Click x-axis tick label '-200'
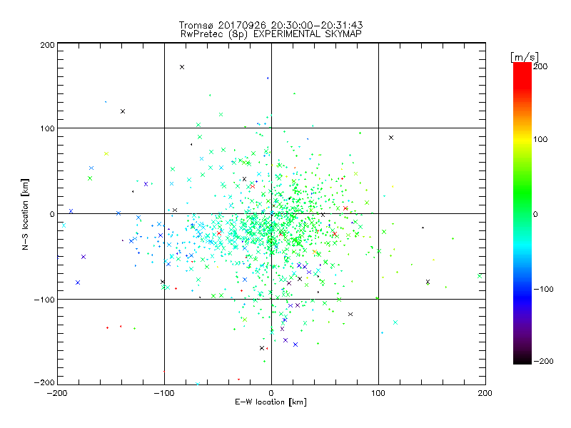 (x=58, y=393)
